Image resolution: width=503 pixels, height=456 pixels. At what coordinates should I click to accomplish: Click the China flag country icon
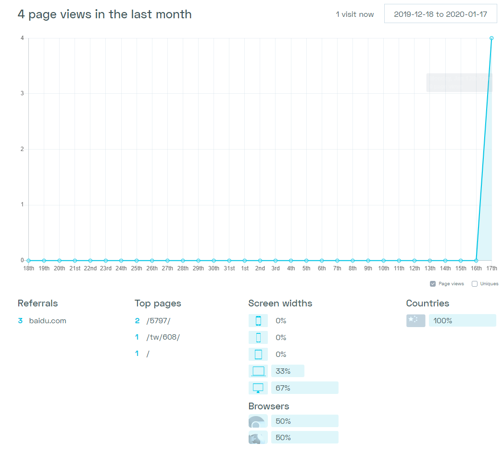[x=416, y=320]
